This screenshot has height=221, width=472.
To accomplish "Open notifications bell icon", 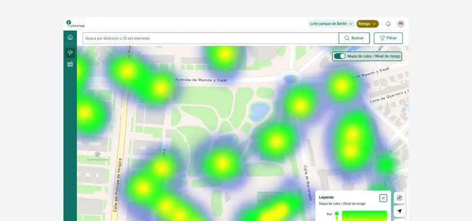I will pyautogui.click(x=388, y=24).
